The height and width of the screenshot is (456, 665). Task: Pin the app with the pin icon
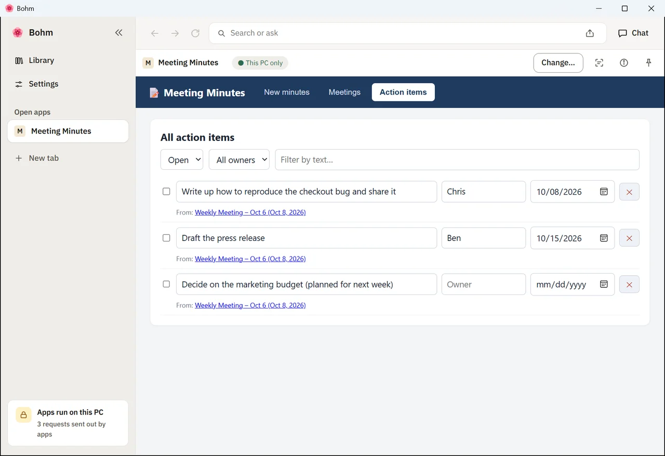pos(648,63)
